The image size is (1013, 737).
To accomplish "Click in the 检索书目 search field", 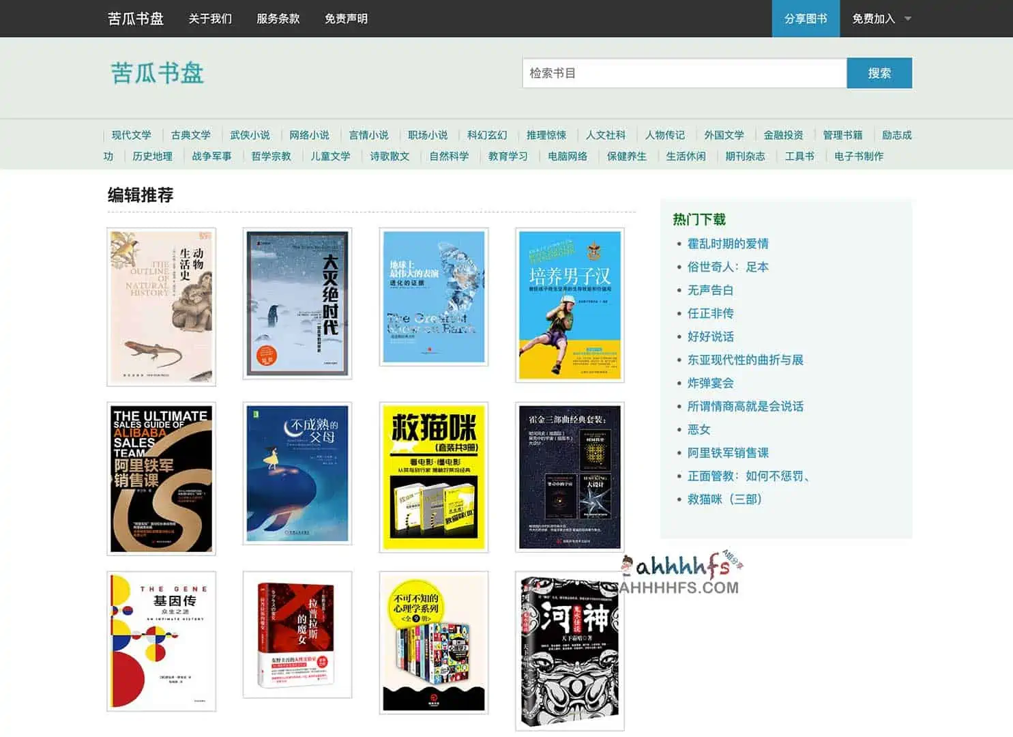I will click(682, 73).
